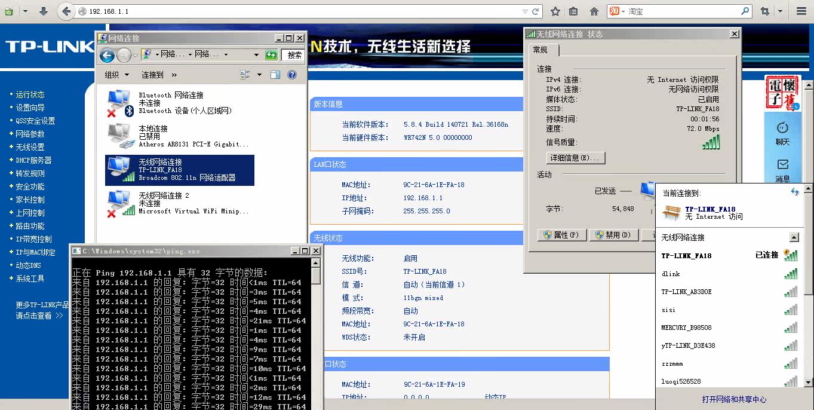
Task: Collapse the 无线网络连接 section in wifi flyout
Action: pos(794,237)
